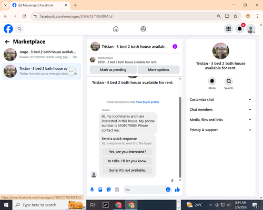Go back using the Marketplace back arrow
Image resolution: width=263 pixels, height=210 pixels.
tap(7, 41)
